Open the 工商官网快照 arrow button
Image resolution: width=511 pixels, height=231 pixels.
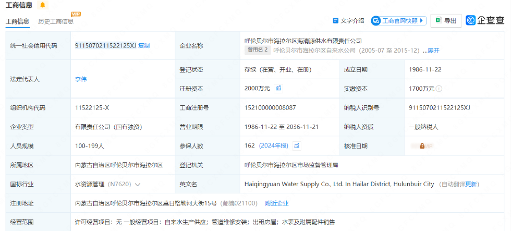click(421, 21)
